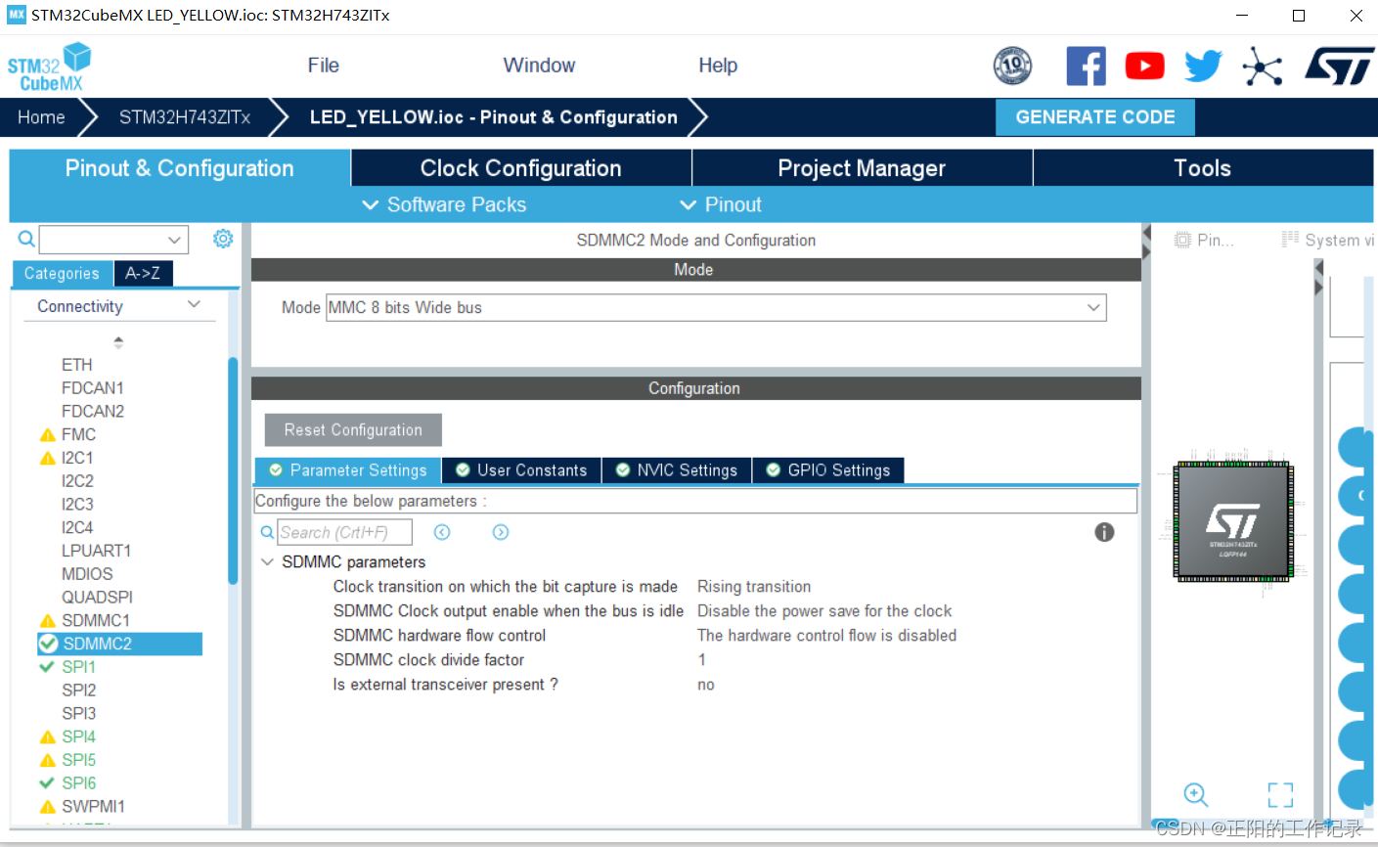
Task: Show parameter info icon
Action: point(1104,532)
